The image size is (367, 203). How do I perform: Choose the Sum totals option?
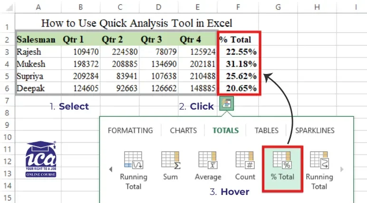coord(170,166)
